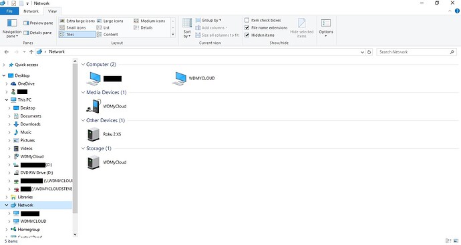This screenshot has height=245, width=461.
Task: Open the Group by dropdown
Action: coord(208,20)
